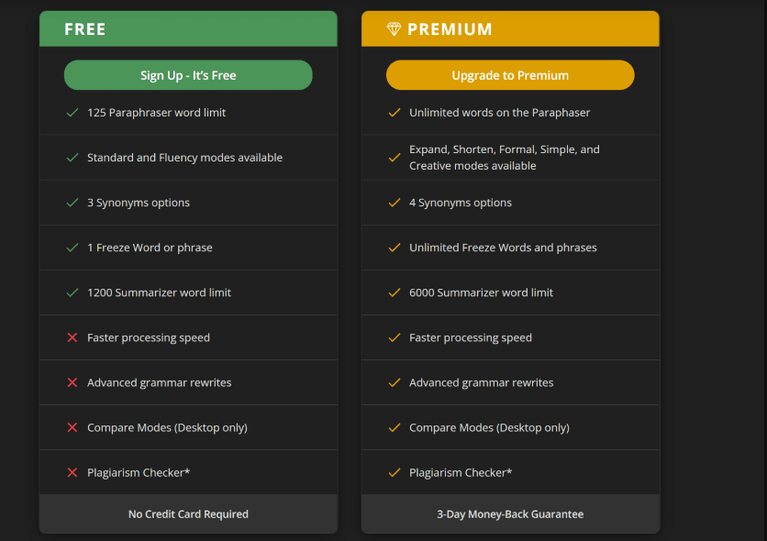Viewport: 767px width, 541px height.
Task: Click yellow checkmark beside Premium Plagiarism Checker
Action: 395,472
